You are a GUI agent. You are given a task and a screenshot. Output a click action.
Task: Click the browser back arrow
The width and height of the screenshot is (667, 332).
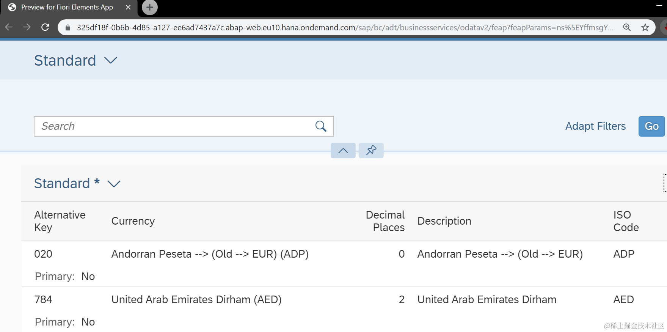[x=9, y=27]
